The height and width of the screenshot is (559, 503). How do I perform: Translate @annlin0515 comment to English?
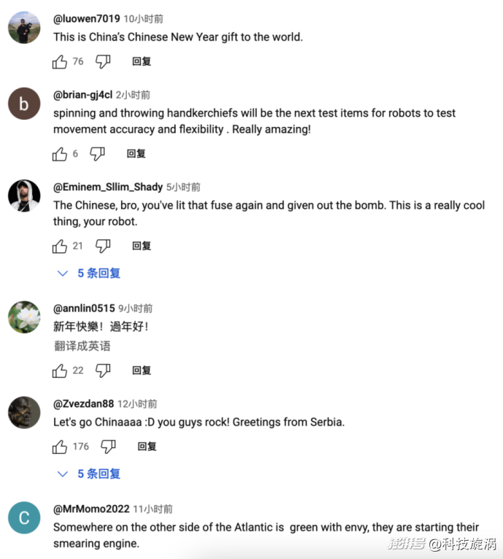(82, 346)
